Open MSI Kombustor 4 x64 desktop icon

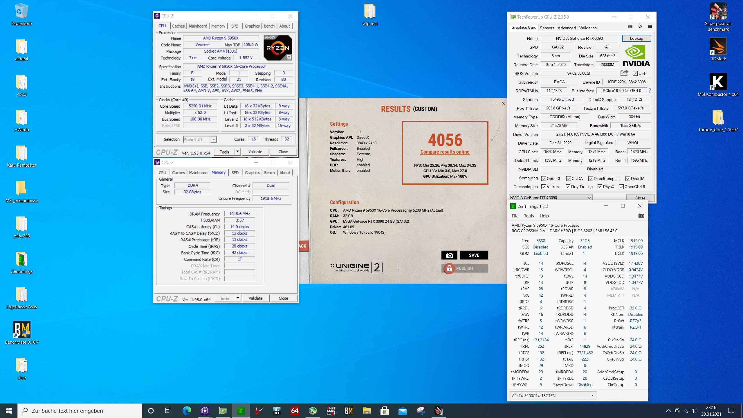pos(718,82)
